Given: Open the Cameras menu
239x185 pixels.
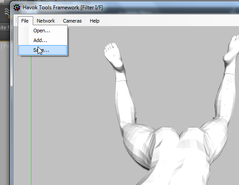Looking at the screenshot, I should tap(72, 21).
